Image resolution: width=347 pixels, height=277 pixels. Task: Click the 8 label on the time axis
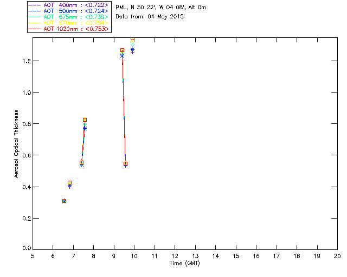point(94,256)
